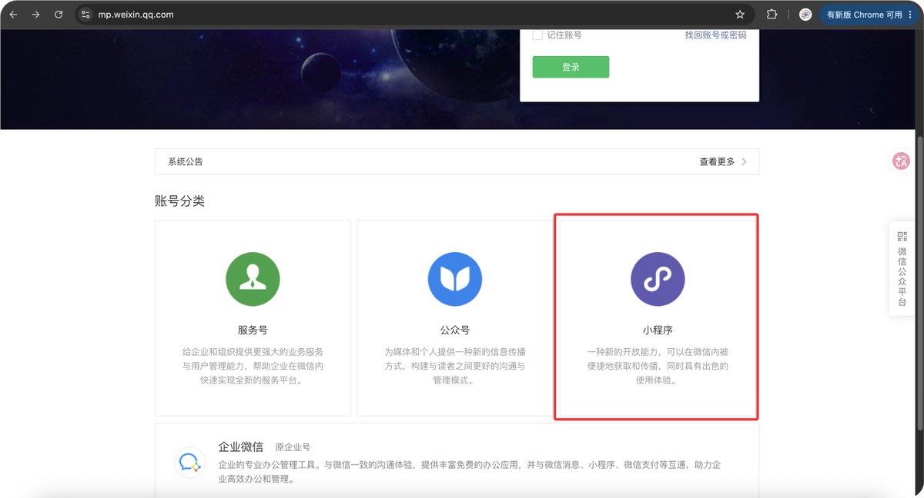Open the 企业微信 title link
Viewport: 924px width, 498px height.
[241, 447]
